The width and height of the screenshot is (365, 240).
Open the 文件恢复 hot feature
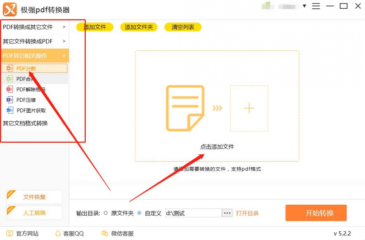[34, 197]
